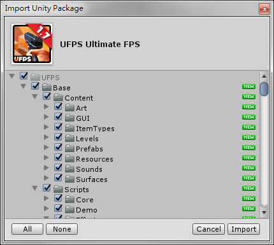Expand the Sounds folder

pyautogui.click(x=47, y=167)
